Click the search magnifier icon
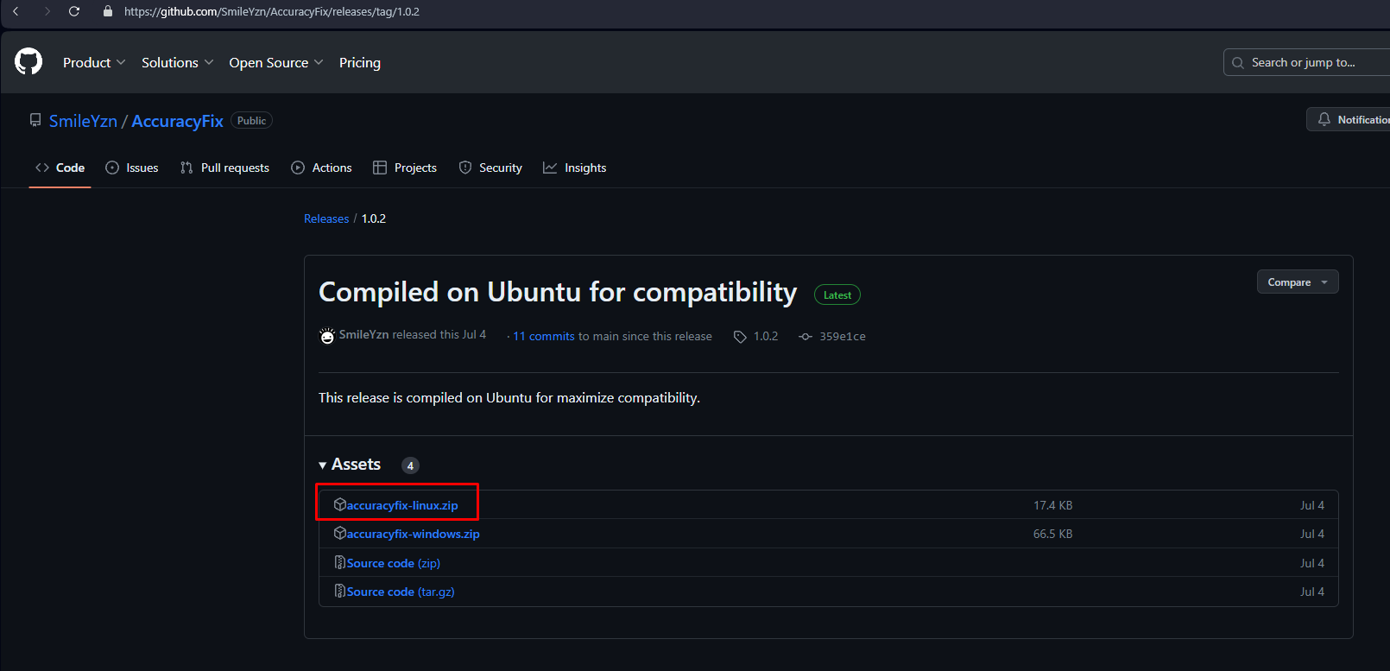 coord(1238,62)
